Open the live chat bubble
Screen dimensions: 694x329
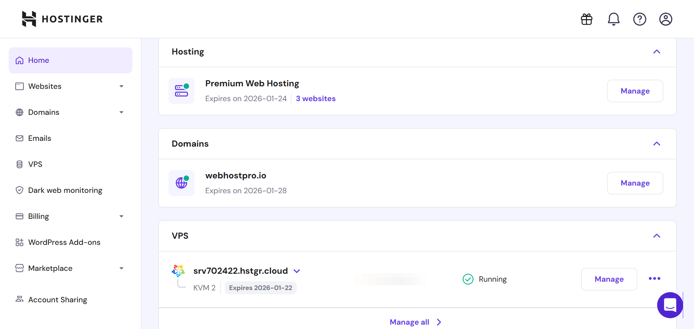[x=670, y=305]
